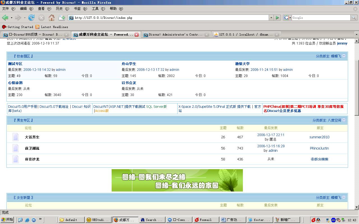Viewport: 359px width, 224px height.
Task: Open the 文件 (File) menu
Action: [9, 9]
